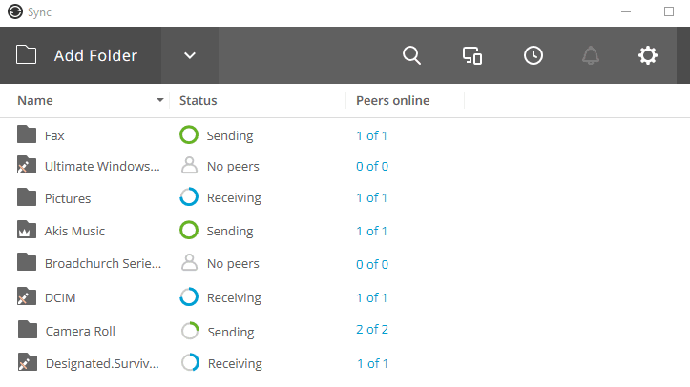Sort by the Peers online column header
The height and width of the screenshot is (387, 690).
coord(392,101)
